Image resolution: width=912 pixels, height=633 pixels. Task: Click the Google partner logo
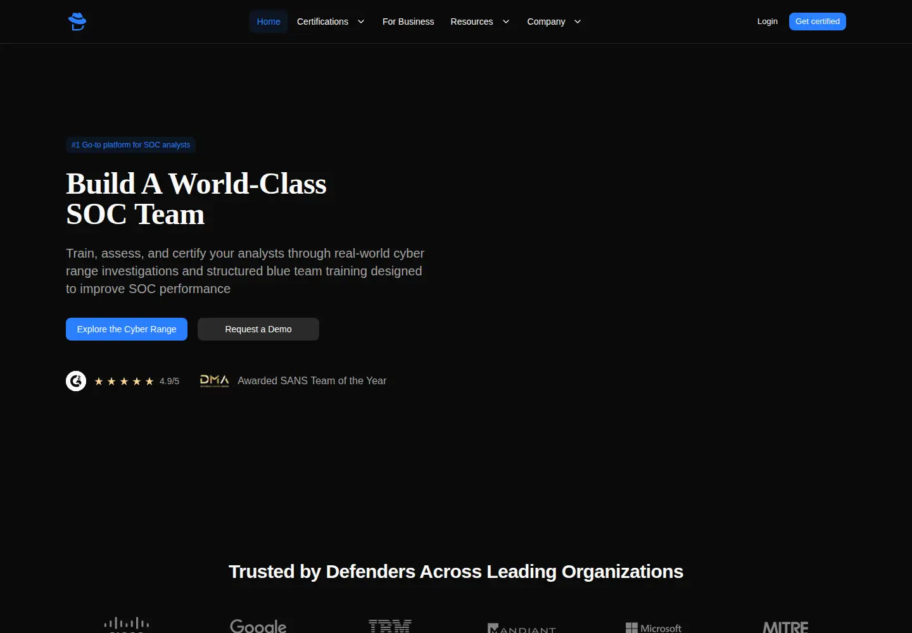[258, 626]
